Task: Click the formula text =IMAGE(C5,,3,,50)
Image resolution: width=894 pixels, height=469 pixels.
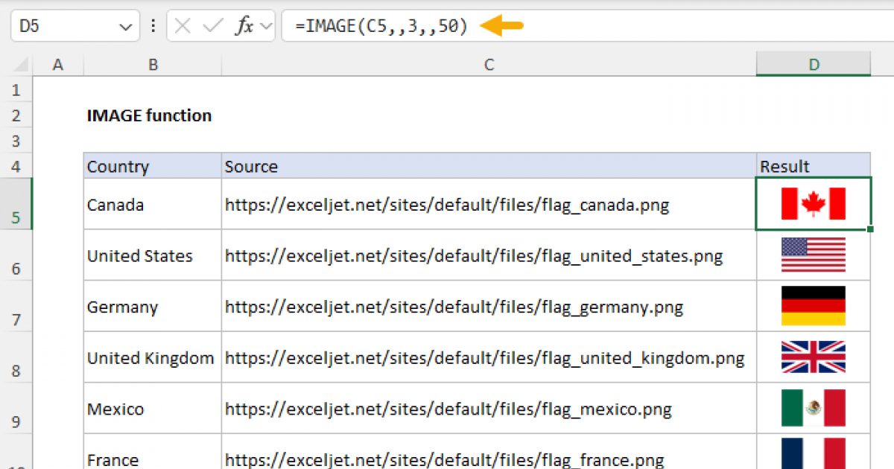Action: click(x=381, y=26)
